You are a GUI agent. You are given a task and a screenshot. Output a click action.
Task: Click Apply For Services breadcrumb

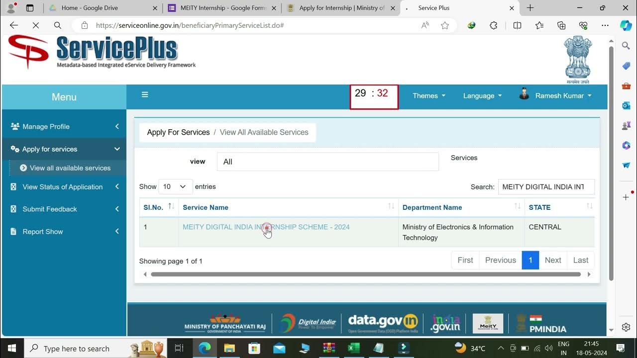[x=178, y=132]
